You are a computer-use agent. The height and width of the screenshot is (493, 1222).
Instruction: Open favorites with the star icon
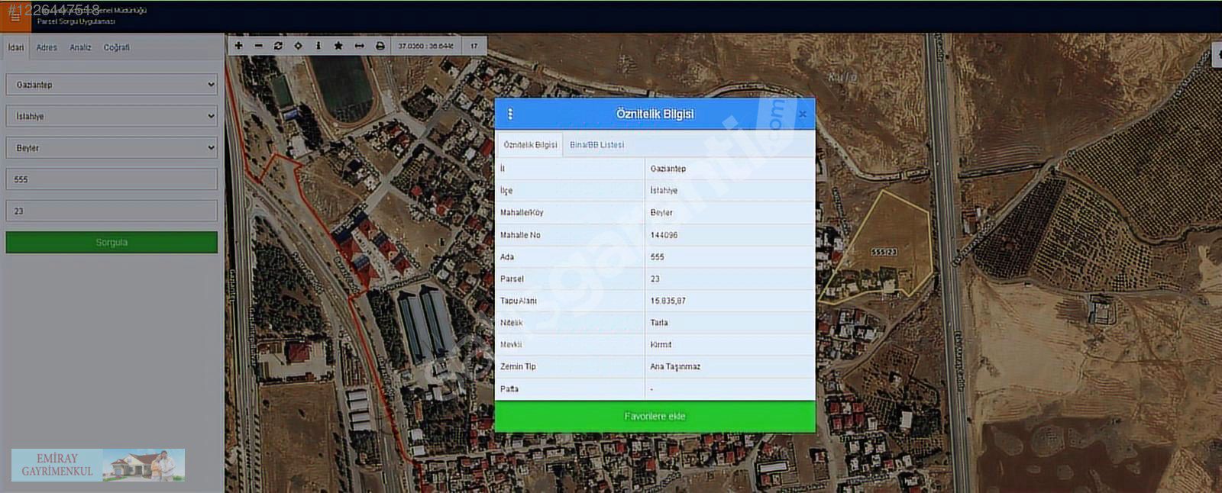pos(338,46)
